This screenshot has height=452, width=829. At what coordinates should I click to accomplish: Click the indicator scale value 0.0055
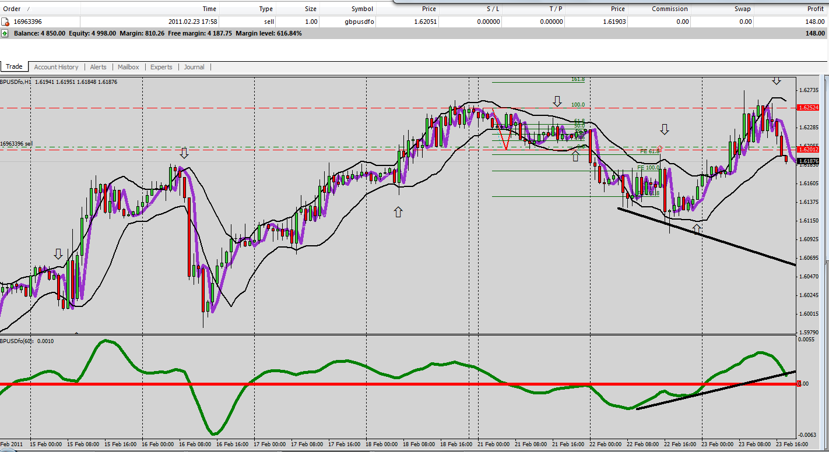(807, 338)
